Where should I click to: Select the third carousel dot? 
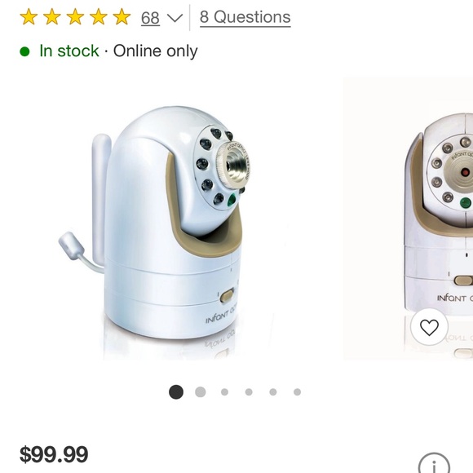224,391
